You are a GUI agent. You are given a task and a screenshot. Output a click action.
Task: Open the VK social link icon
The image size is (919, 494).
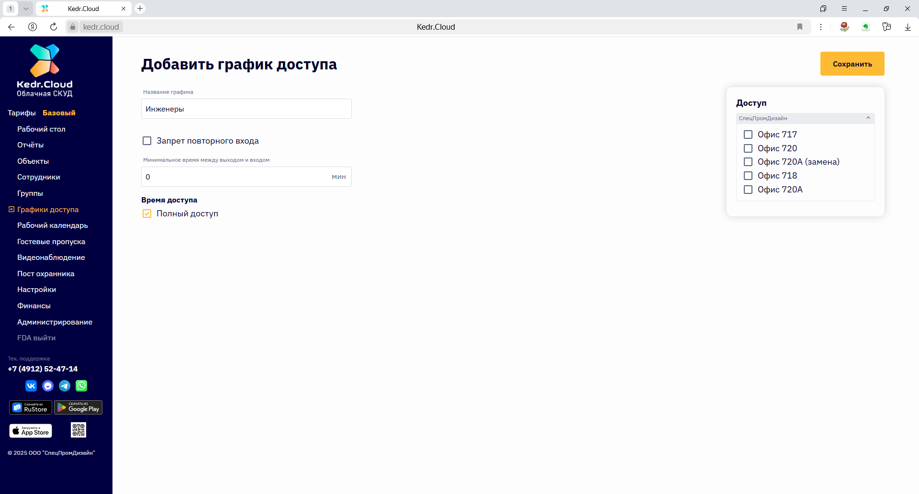pyautogui.click(x=31, y=386)
